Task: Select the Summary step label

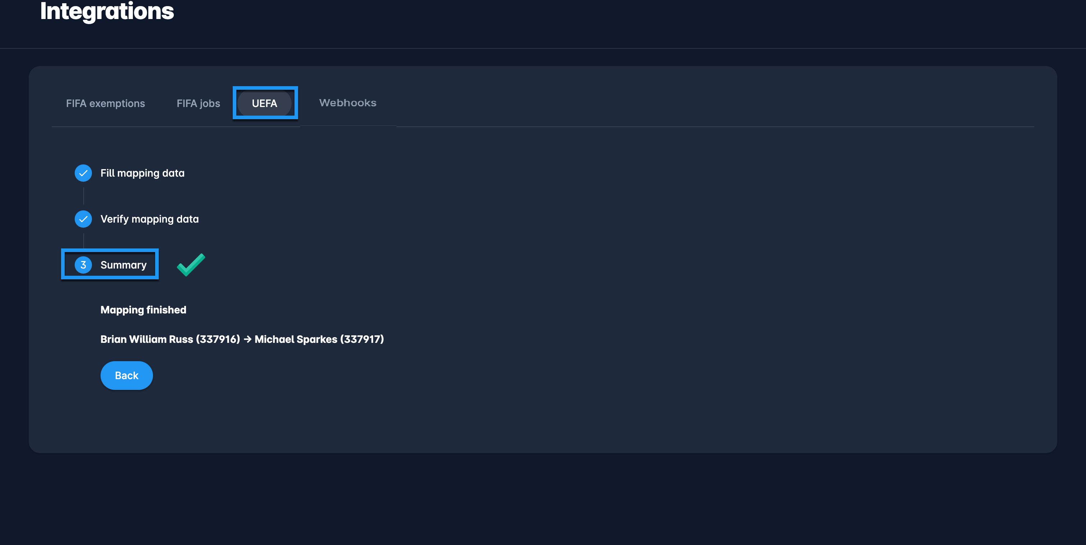Action: pos(123,265)
